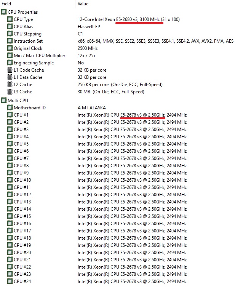Click the Value column header

83,4
